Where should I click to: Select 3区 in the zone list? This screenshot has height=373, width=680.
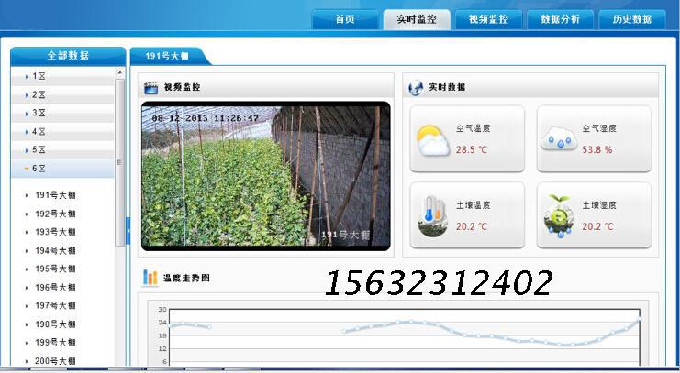point(63,113)
